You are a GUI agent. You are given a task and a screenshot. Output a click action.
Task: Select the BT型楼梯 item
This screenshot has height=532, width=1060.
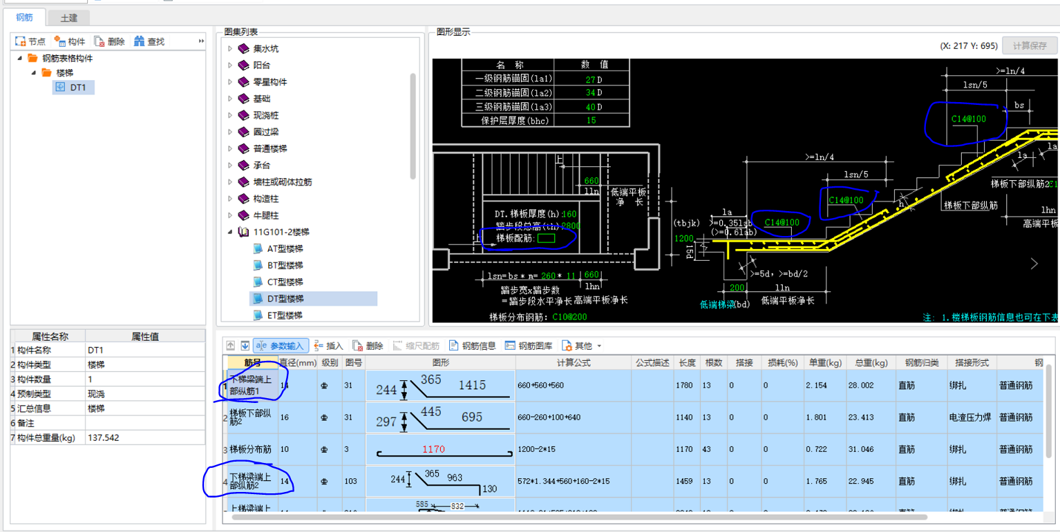click(285, 265)
